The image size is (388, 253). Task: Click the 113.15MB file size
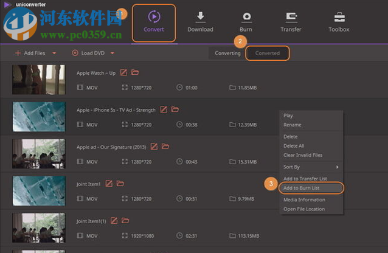pyautogui.click(x=249, y=236)
